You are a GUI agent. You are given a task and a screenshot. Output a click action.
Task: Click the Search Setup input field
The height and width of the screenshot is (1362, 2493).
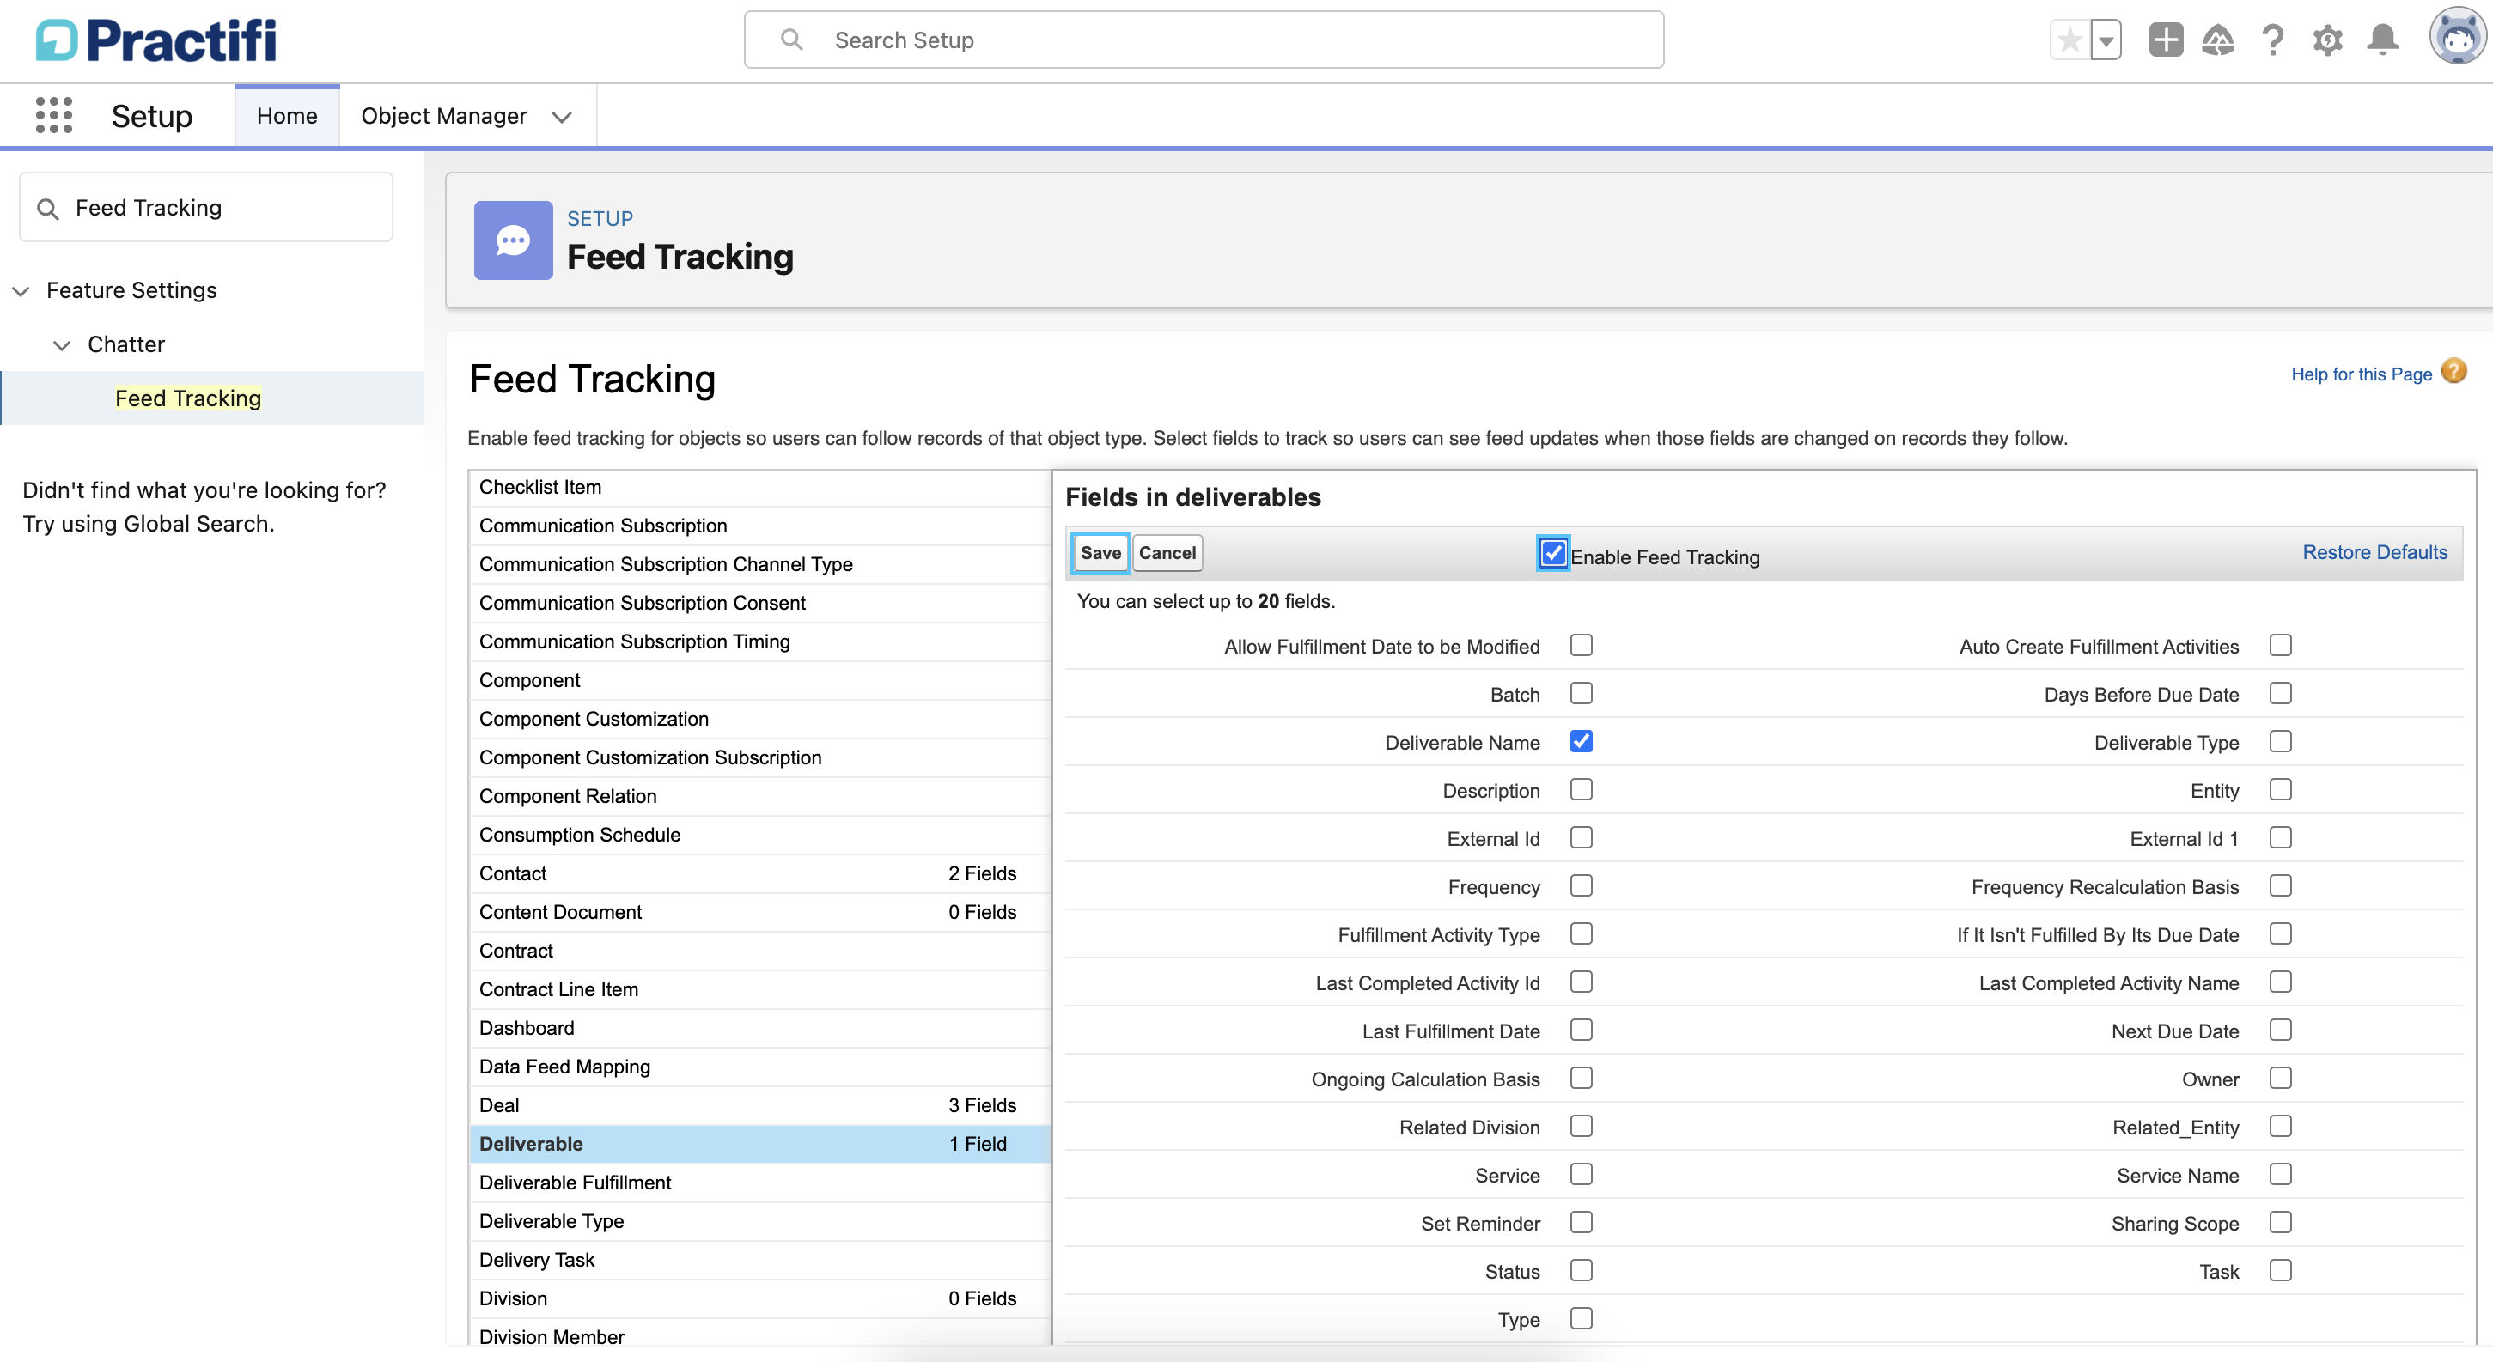(1204, 40)
